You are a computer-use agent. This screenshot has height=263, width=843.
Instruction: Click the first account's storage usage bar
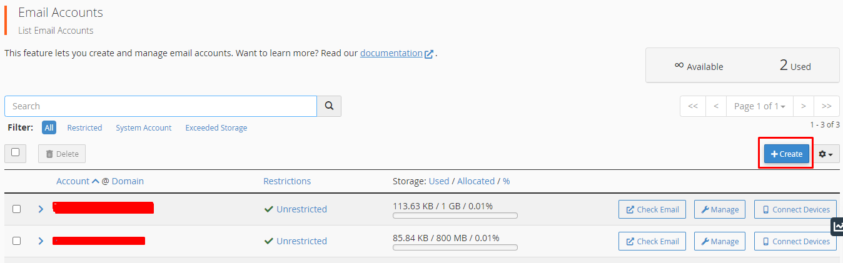pyautogui.click(x=455, y=216)
